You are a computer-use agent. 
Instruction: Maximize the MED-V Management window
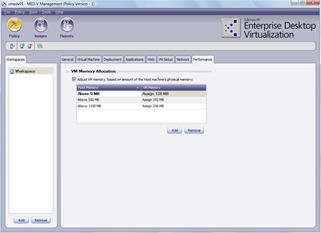click(303, 3)
